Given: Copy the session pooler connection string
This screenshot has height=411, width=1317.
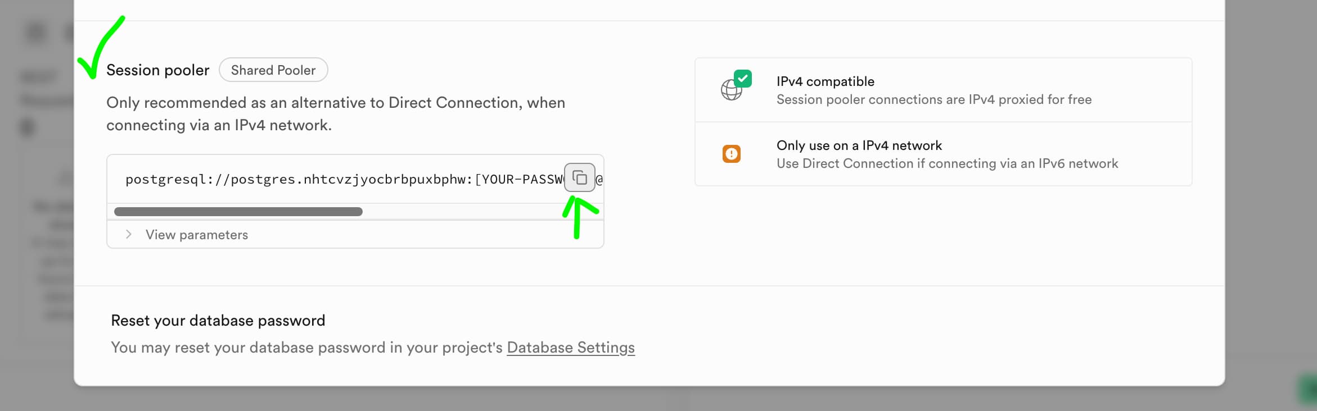Looking at the screenshot, I should coord(579,178).
